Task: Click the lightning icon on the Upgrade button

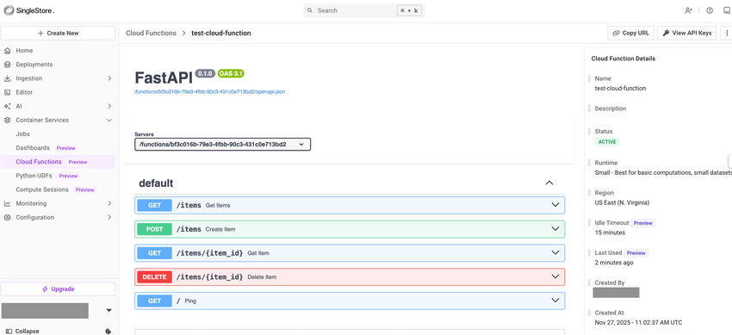Action: coord(45,289)
